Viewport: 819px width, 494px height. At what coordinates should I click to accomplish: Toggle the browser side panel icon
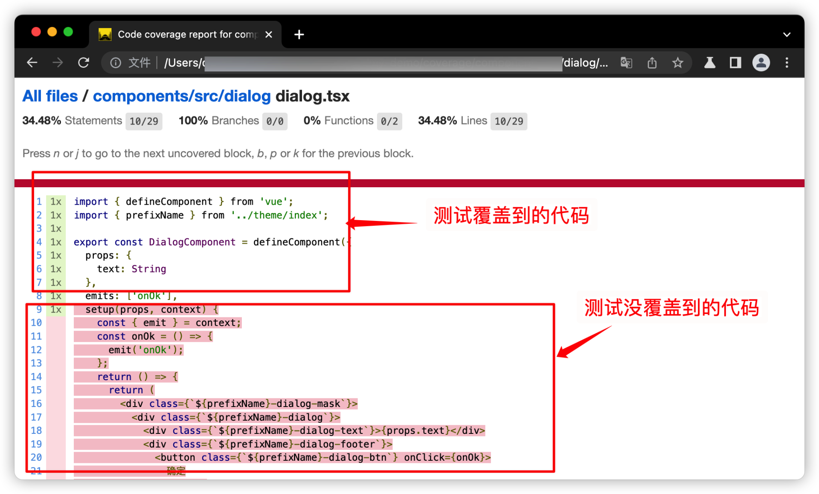[735, 63]
